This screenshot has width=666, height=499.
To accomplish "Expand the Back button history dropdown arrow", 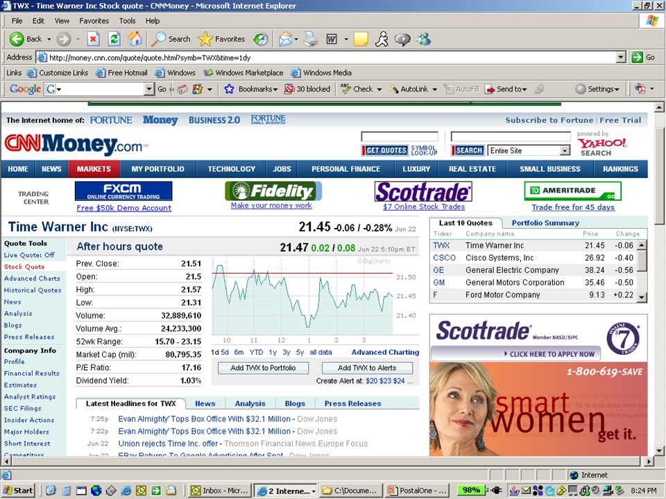I will pos(49,39).
